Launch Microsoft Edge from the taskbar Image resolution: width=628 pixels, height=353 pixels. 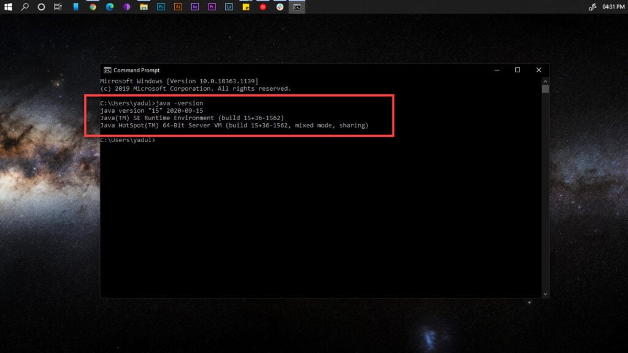click(x=110, y=7)
